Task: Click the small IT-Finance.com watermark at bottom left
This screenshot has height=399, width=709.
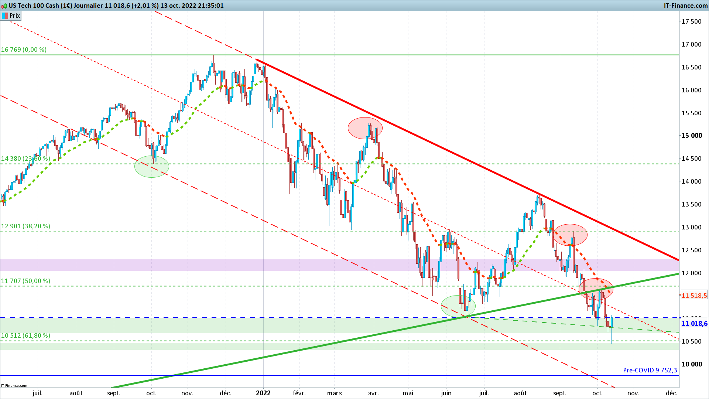Action: click(14, 385)
